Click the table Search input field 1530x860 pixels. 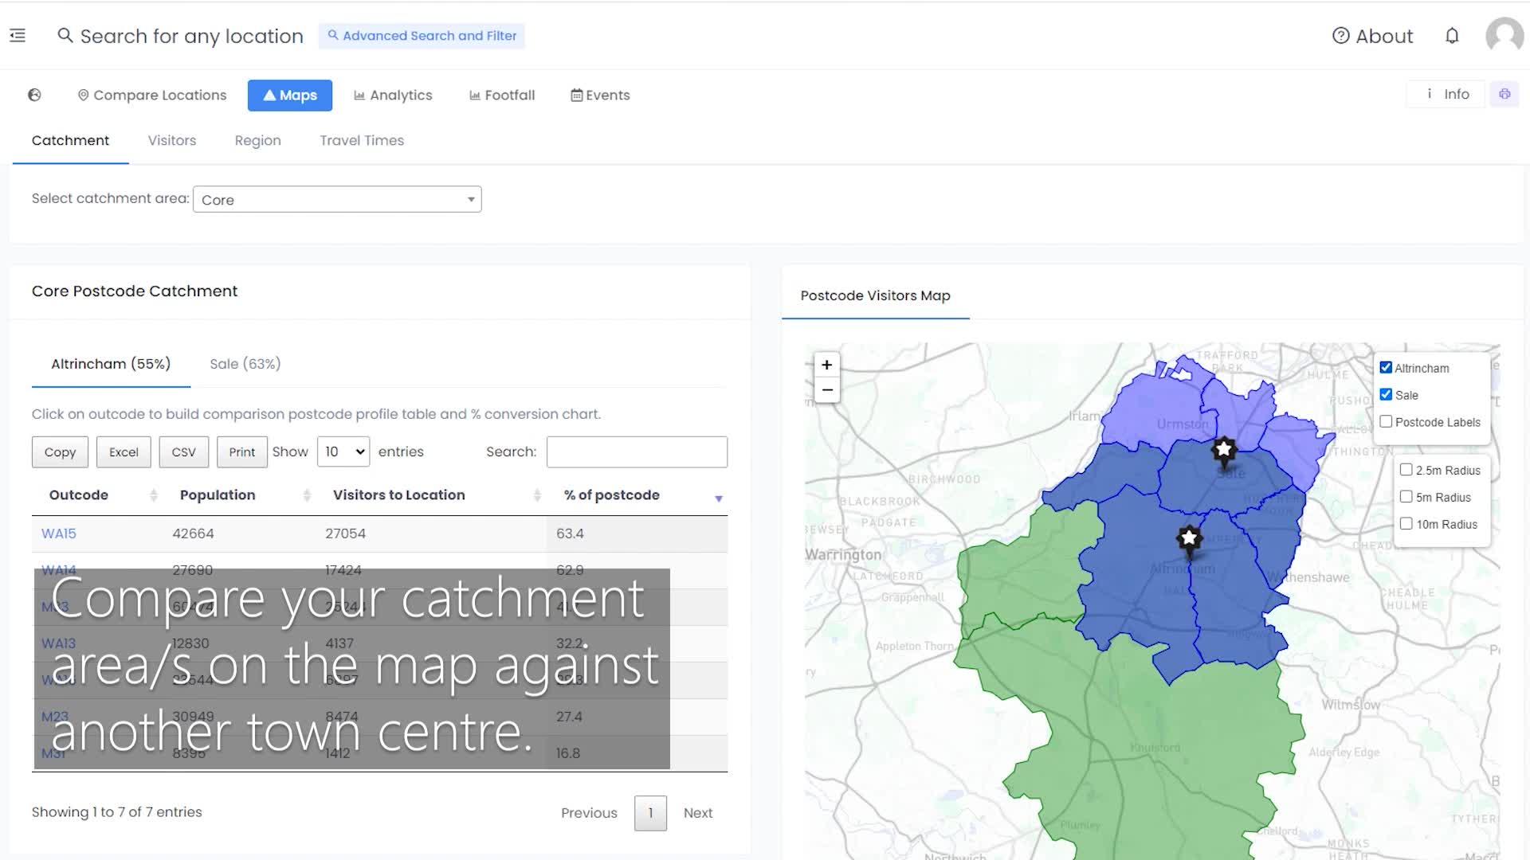pos(637,451)
